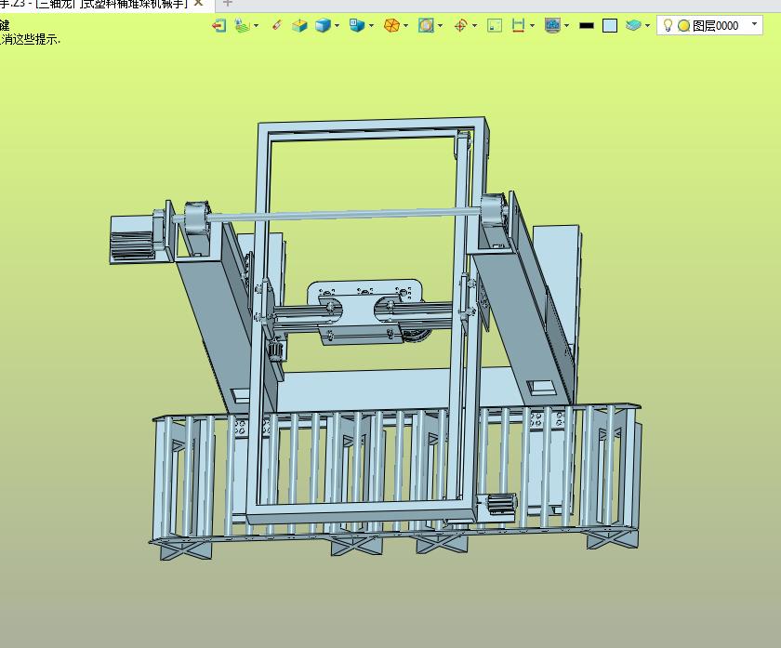781x648 pixels.
Task: Pick the light blue face color swatch
Action: 610,26
